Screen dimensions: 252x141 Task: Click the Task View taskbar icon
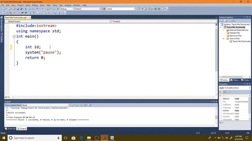tap(66, 138)
